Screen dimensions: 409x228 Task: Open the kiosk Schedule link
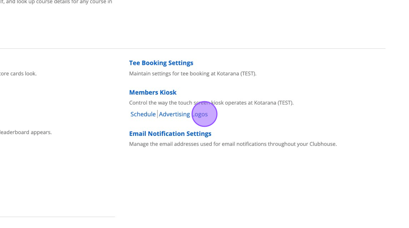143,114
